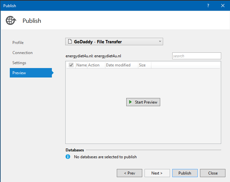The image size is (230, 182).
Task: Click the Start Preview button
Action: (x=143, y=102)
